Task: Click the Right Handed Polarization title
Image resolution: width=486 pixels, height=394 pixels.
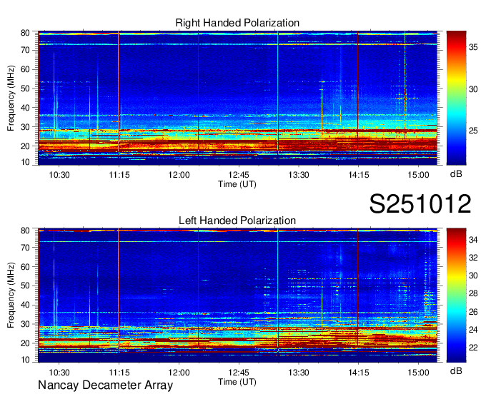Action: click(x=237, y=24)
